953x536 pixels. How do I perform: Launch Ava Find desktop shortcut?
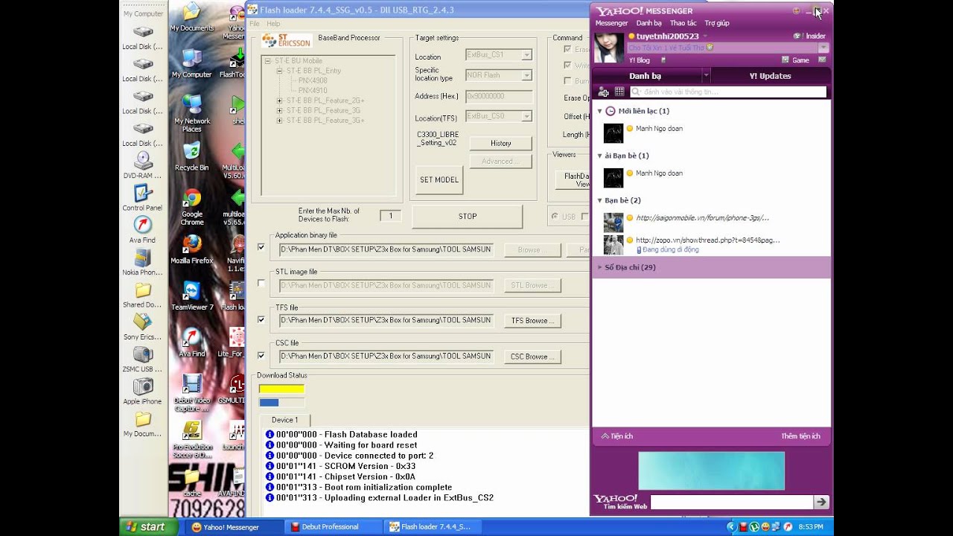192,343
